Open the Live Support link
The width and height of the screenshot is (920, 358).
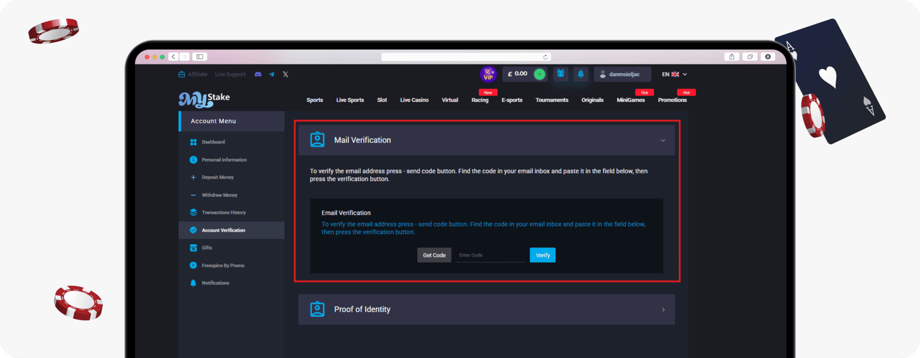231,74
